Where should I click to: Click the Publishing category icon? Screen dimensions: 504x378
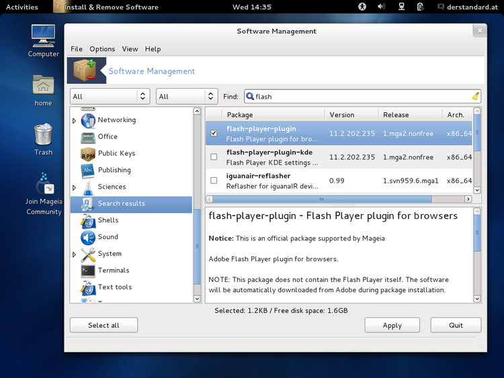[x=87, y=171]
